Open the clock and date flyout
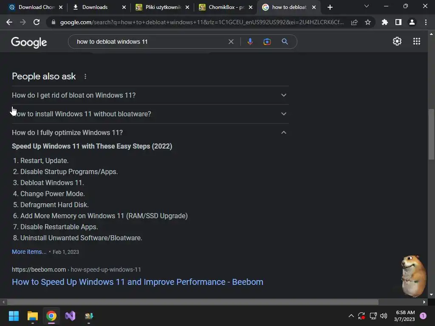Image resolution: width=435 pixels, height=326 pixels. pos(405,316)
